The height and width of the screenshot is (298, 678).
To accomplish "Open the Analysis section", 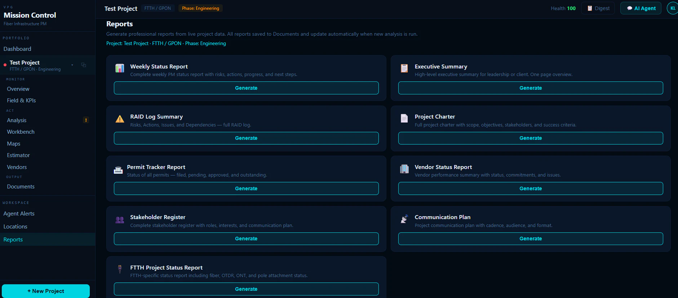I will click(17, 120).
